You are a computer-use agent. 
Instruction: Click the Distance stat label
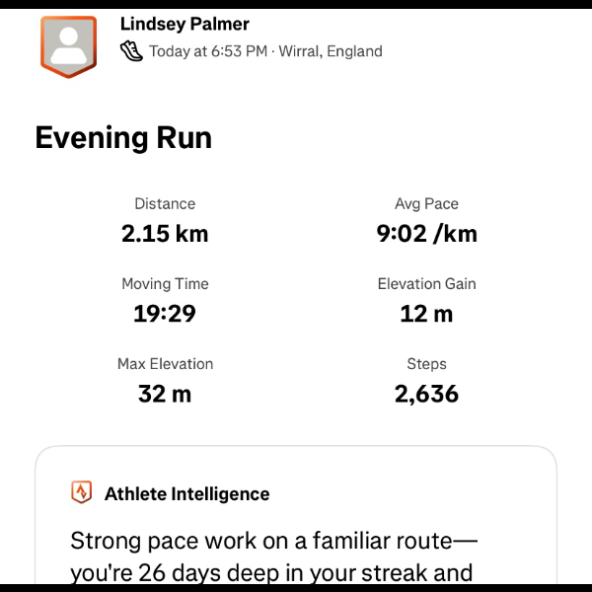coord(165,204)
